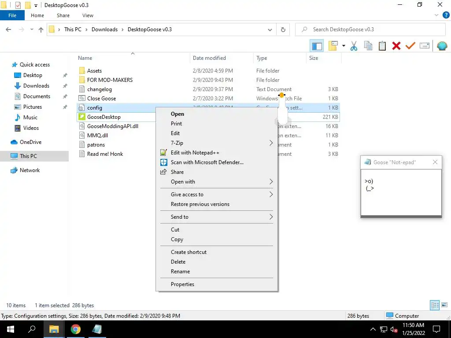
Task: Select the Read me! Honk file
Action: (x=105, y=154)
